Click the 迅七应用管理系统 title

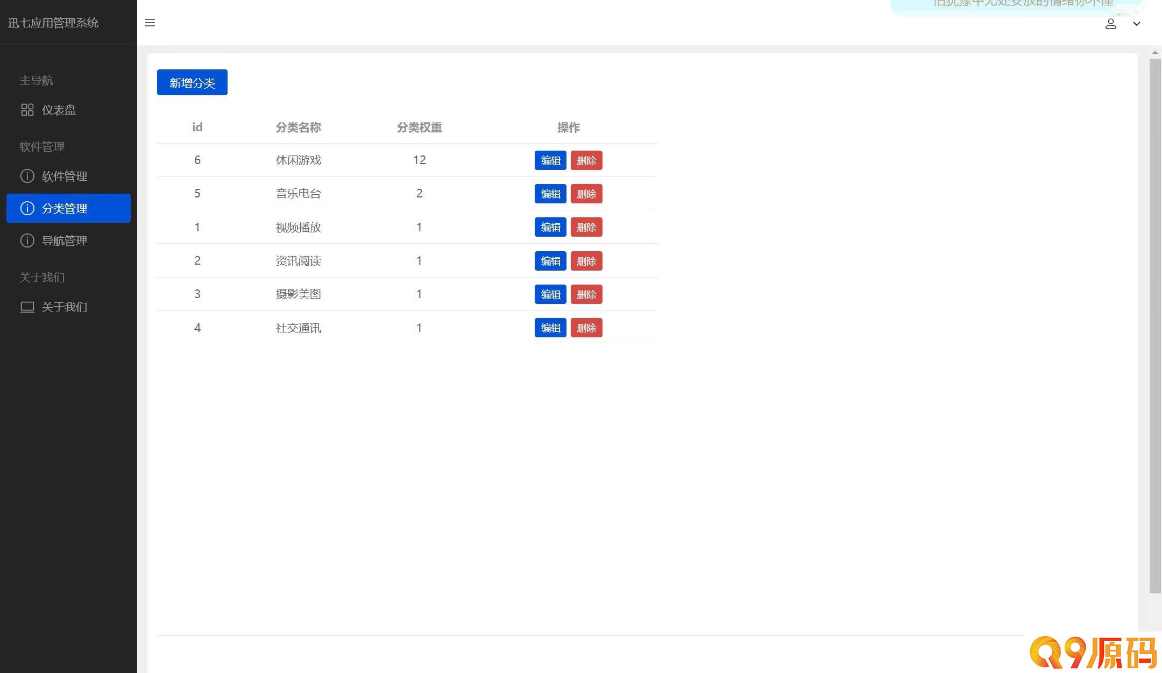(53, 23)
